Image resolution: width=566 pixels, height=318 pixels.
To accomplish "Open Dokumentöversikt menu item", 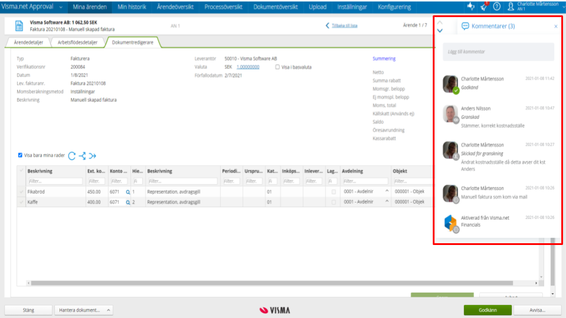I will (275, 7).
